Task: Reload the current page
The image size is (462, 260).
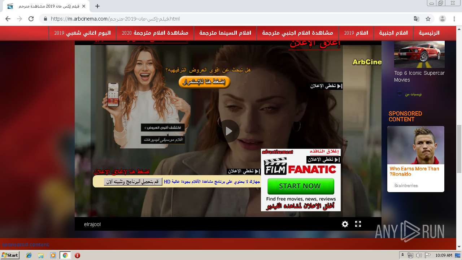Action: [x=31, y=19]
